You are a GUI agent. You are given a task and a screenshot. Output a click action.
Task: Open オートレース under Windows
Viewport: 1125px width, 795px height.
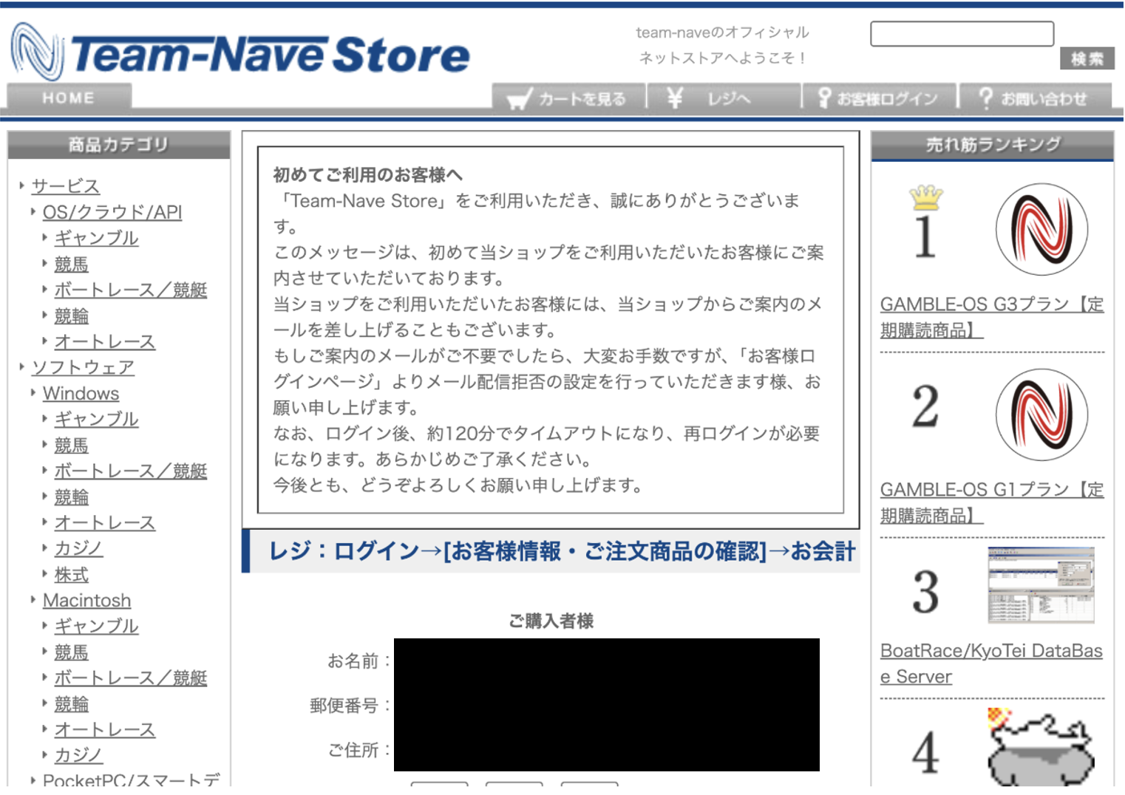click(x=104, y=522)
